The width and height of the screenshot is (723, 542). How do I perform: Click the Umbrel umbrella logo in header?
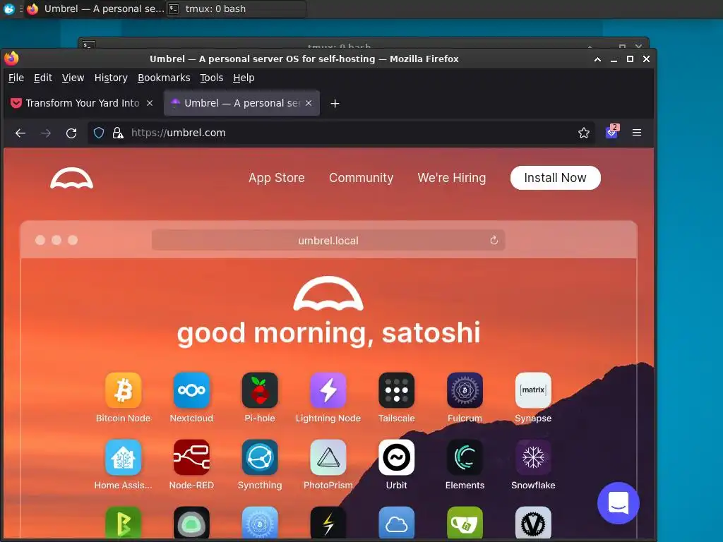[71, 179]
